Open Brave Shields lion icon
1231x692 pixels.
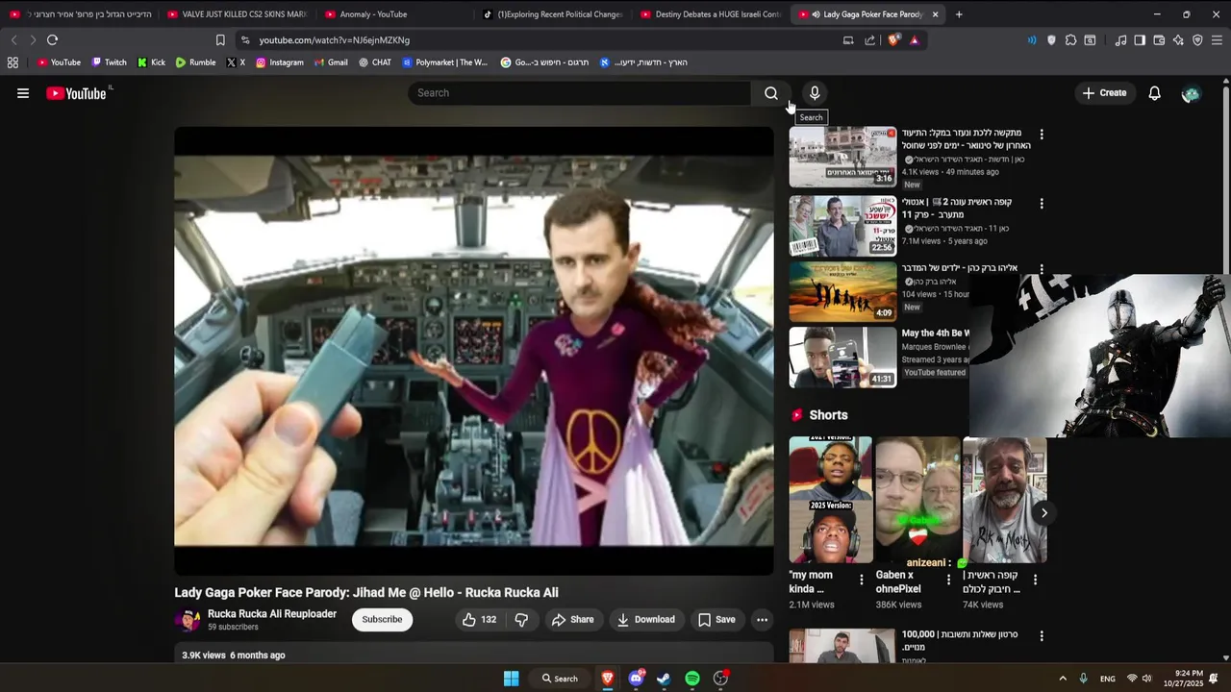pos(894,40)
